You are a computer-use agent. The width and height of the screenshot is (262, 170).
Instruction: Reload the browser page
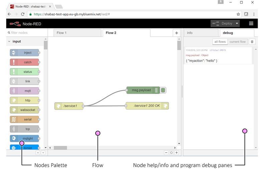pyautogui.click(x=23, y=14)
